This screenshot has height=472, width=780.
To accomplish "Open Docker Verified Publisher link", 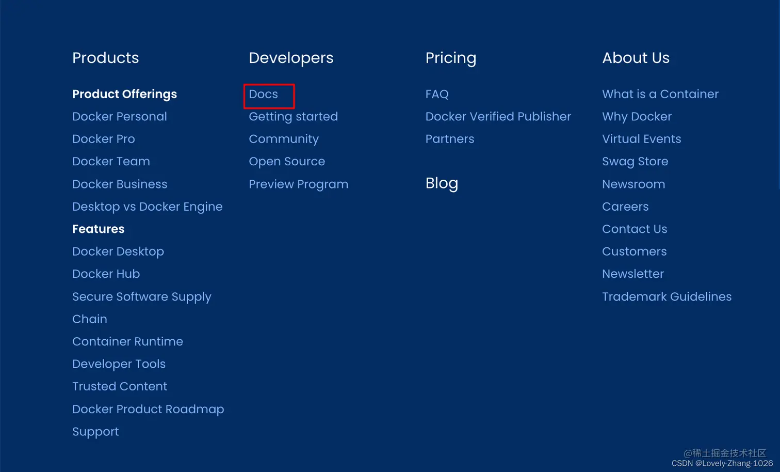I will tap(498, 117).
